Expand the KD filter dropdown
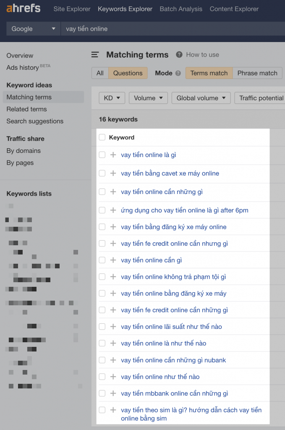The width and height of the screenshot is (285, 430). pyautogui.click(x=112, y=98)
